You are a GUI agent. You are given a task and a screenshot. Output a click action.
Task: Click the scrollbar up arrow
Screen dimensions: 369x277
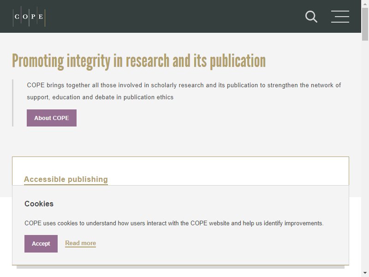click(x=365, y=4)
